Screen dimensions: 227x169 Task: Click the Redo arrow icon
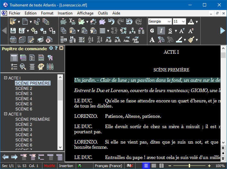pyautogui.click(x=120, y=22)
